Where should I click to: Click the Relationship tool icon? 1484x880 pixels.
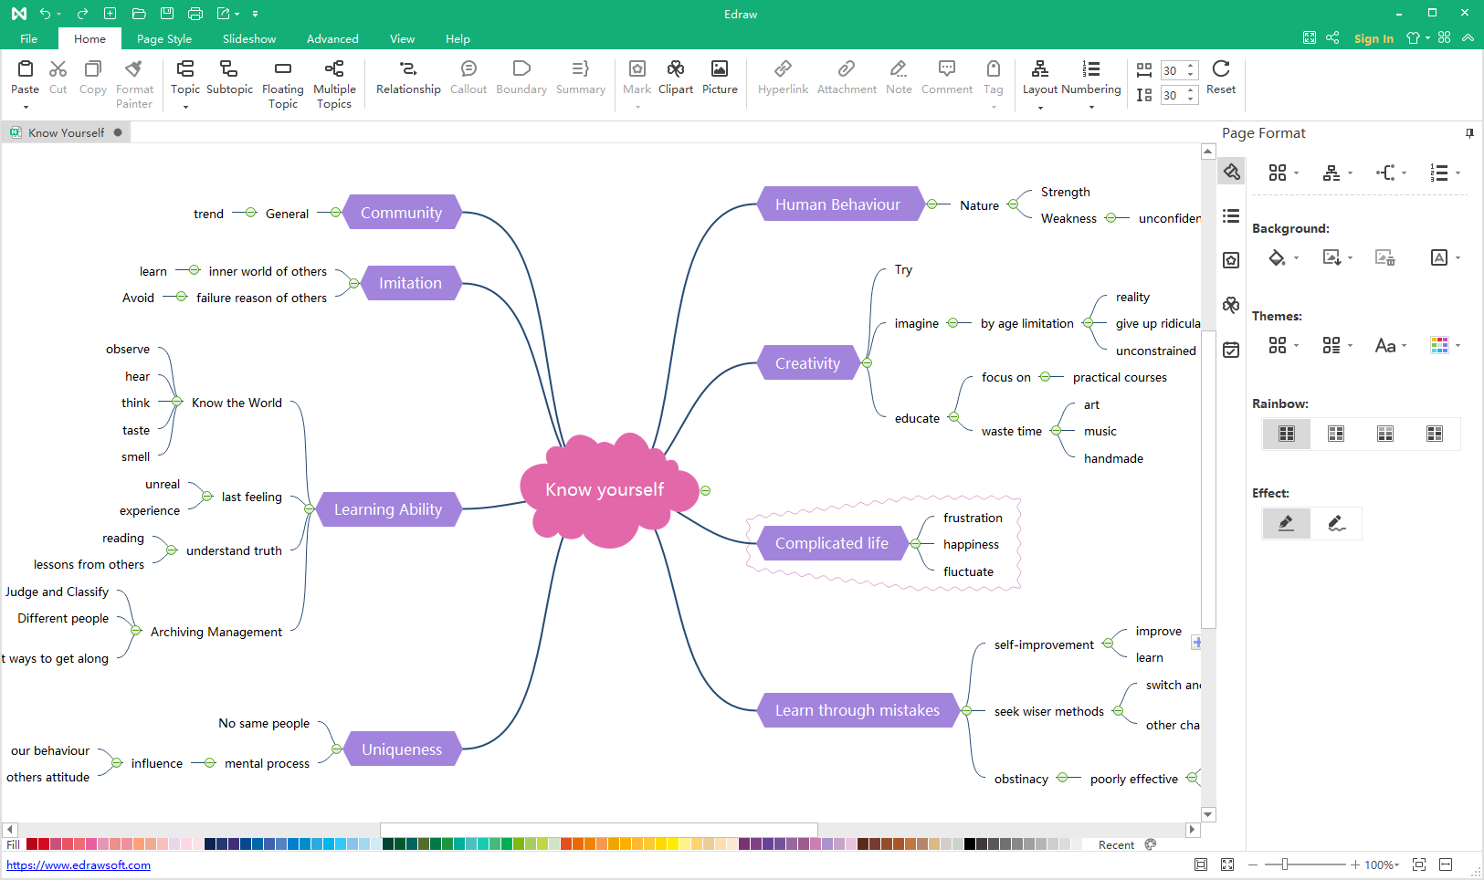click(x=408, y=69)
